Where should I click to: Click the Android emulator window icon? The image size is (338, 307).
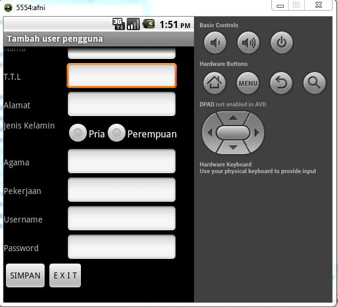click(x=8, y=8)
